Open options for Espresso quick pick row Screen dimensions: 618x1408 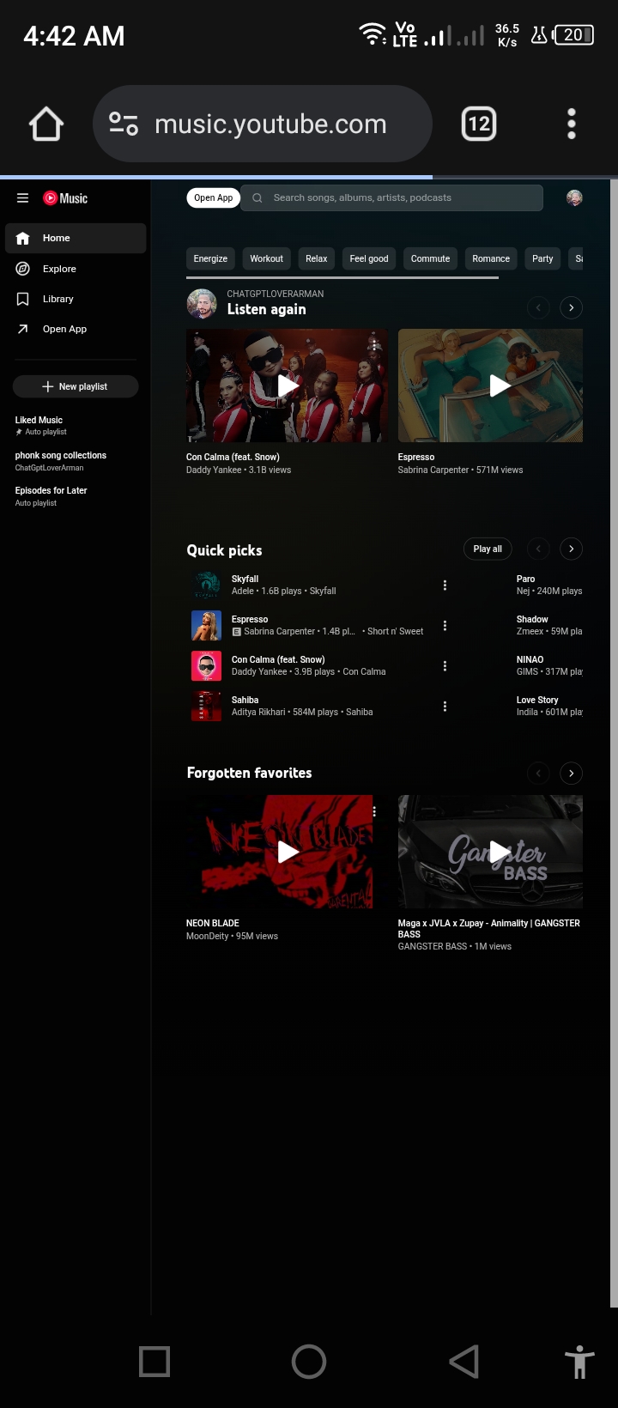[445, 626]
